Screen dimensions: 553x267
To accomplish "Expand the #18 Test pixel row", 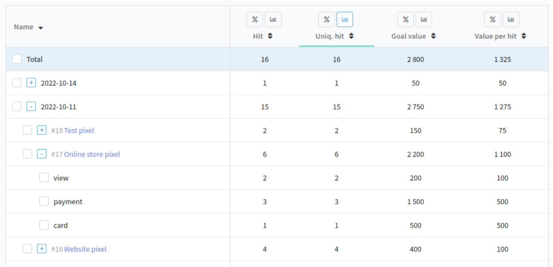I will point(42,130).
